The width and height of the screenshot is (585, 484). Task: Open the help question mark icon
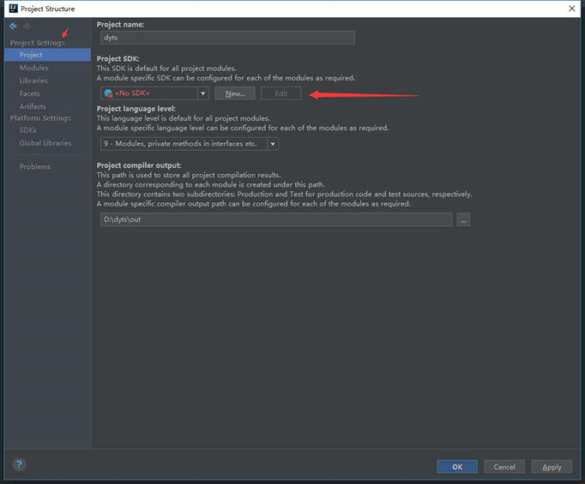pyautogui.click(x=19, y=464)
